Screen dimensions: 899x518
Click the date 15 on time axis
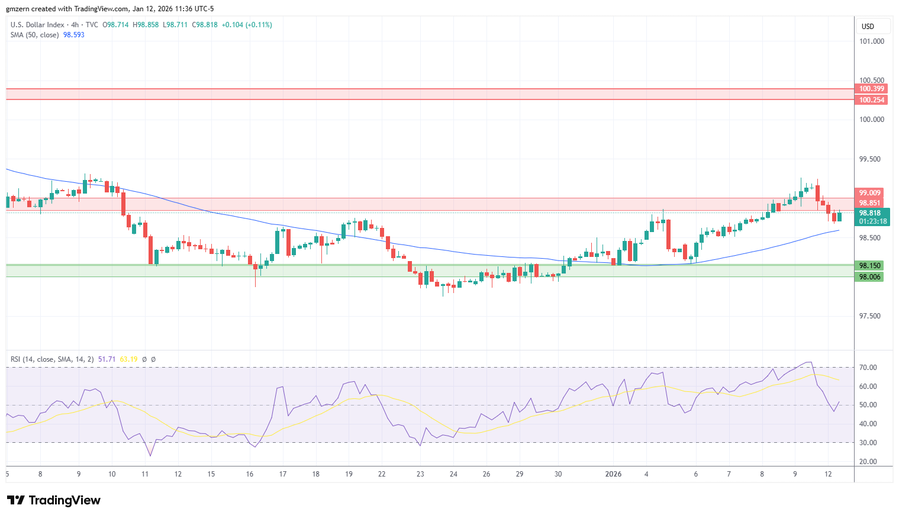pos(211,474)
